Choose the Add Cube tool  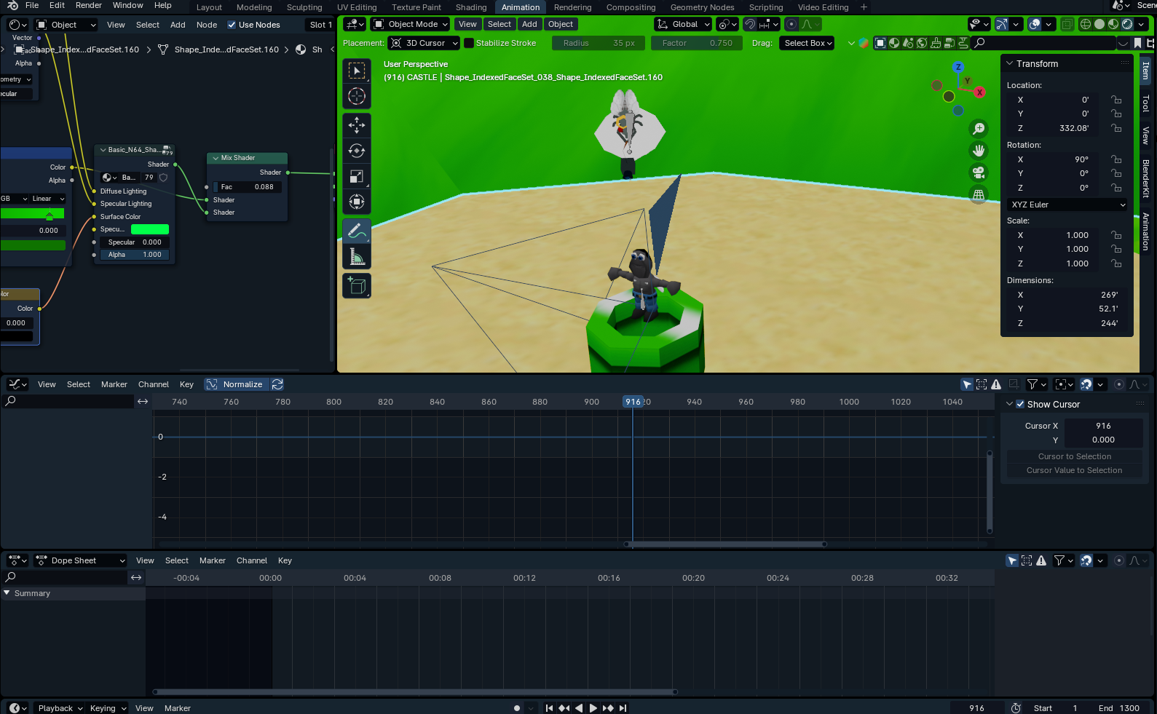[x=357, y=286]
